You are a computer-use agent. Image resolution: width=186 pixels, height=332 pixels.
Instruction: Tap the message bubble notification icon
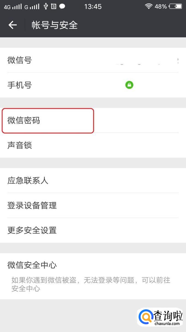coord(62,6)
